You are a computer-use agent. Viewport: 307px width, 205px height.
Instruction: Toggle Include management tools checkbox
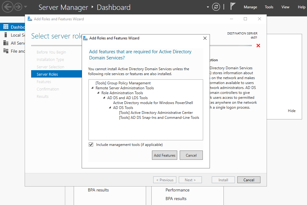pyautogui.click(x=91, y=145)
